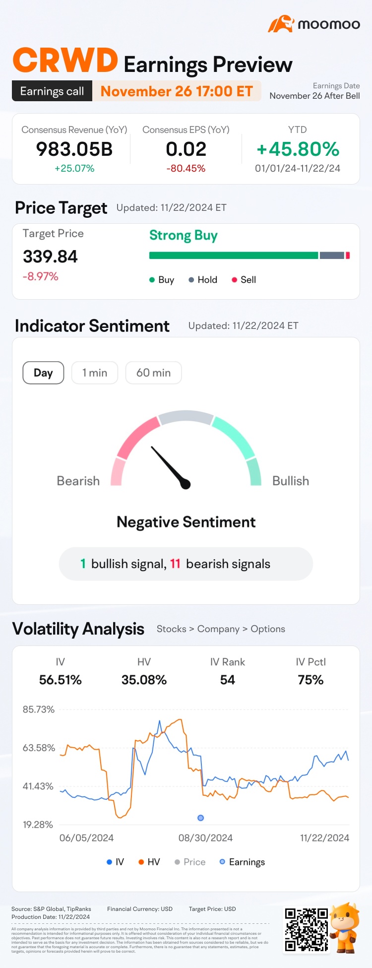Click the Earnings call label
The height and width of the screenshot is (968, 372).
[x=52, y=91]
